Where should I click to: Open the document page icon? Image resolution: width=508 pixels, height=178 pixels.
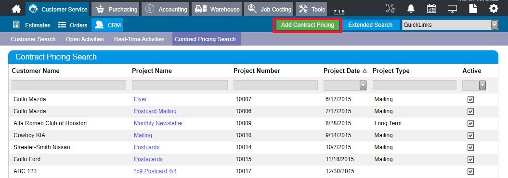click(x=473, y=9)
